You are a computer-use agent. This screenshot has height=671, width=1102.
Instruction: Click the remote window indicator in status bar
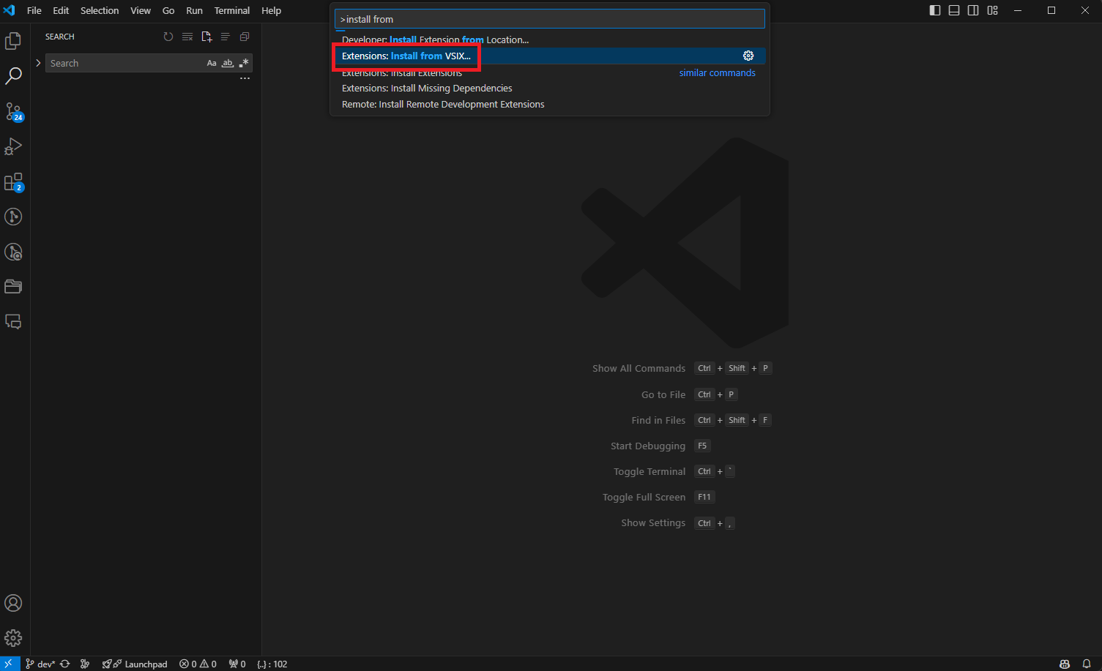coord(9,664)
